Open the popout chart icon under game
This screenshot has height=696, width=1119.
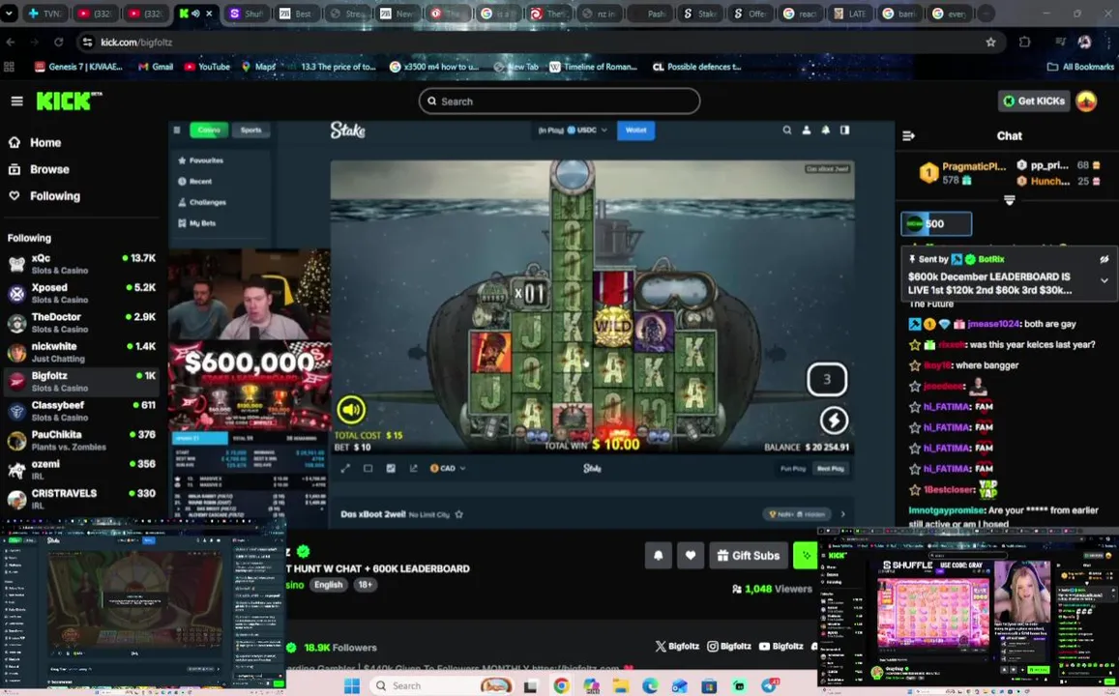[413, 469]
